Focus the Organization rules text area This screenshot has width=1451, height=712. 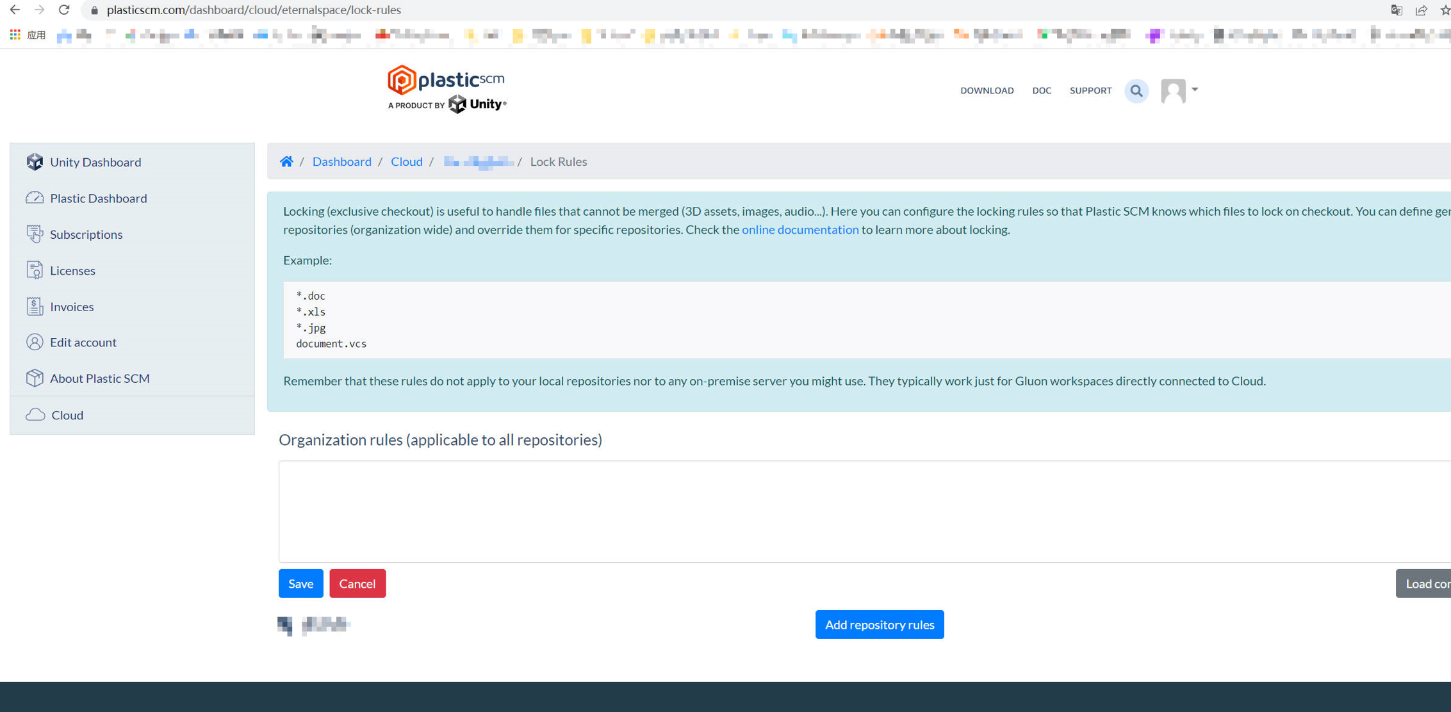pyautogui.click(x=833, y=511)
